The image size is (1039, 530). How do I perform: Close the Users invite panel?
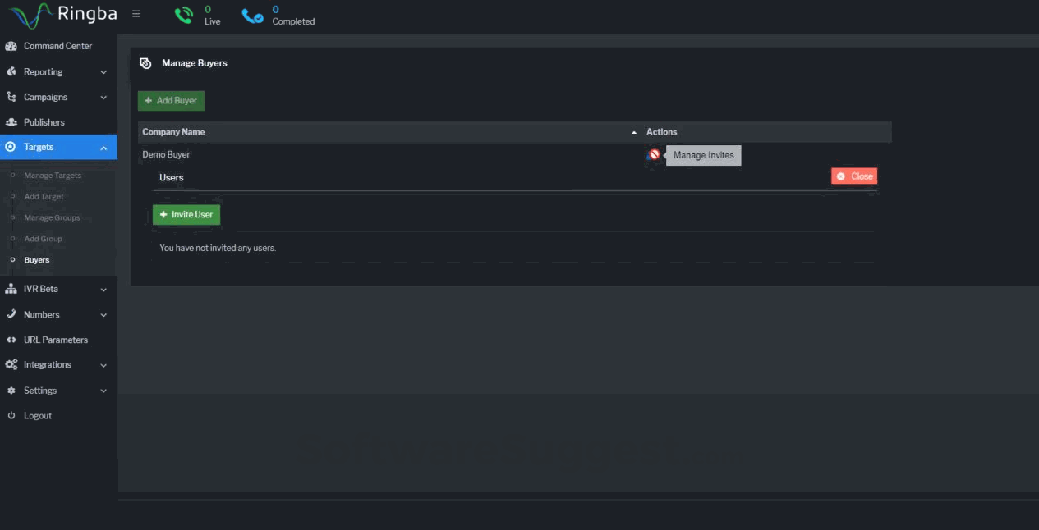coord(854,176)
